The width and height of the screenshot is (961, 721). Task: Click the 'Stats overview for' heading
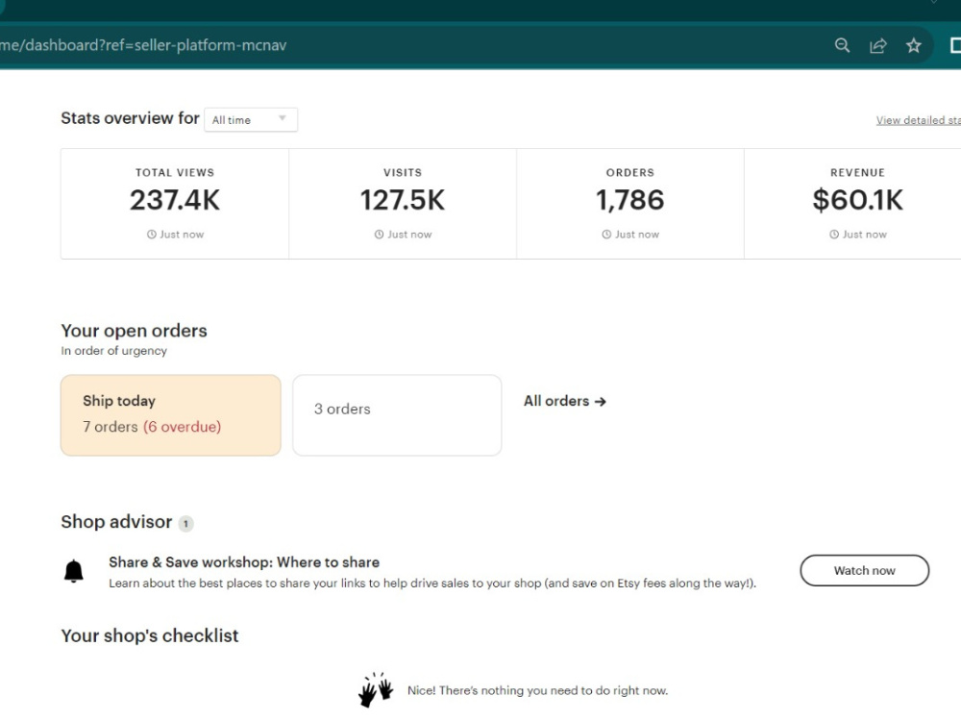(x=130, y=117)
